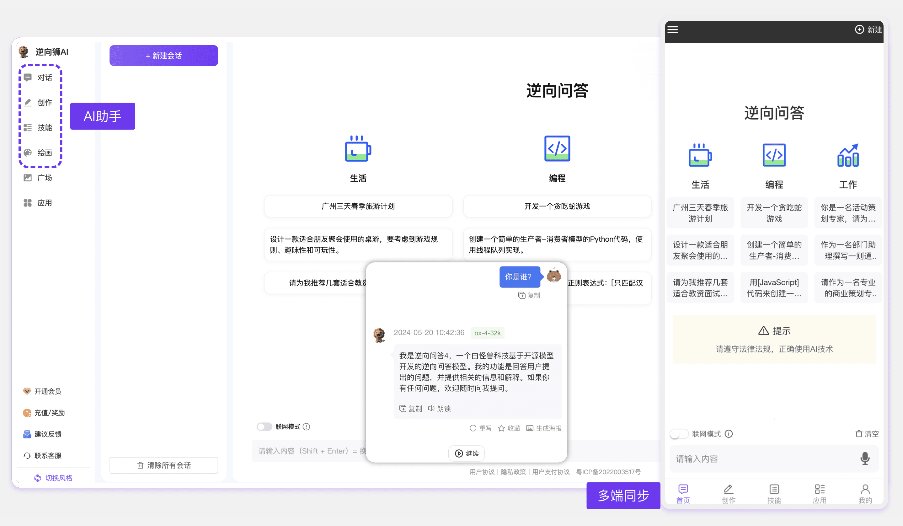
Task: Select the 生产者-消费者 Python prompt card
Action: [557, 245]
